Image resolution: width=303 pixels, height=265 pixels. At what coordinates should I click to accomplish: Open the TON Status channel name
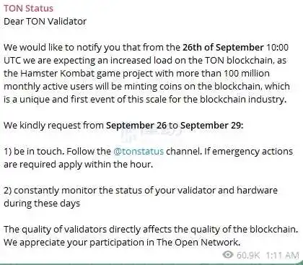pos(28,8)
